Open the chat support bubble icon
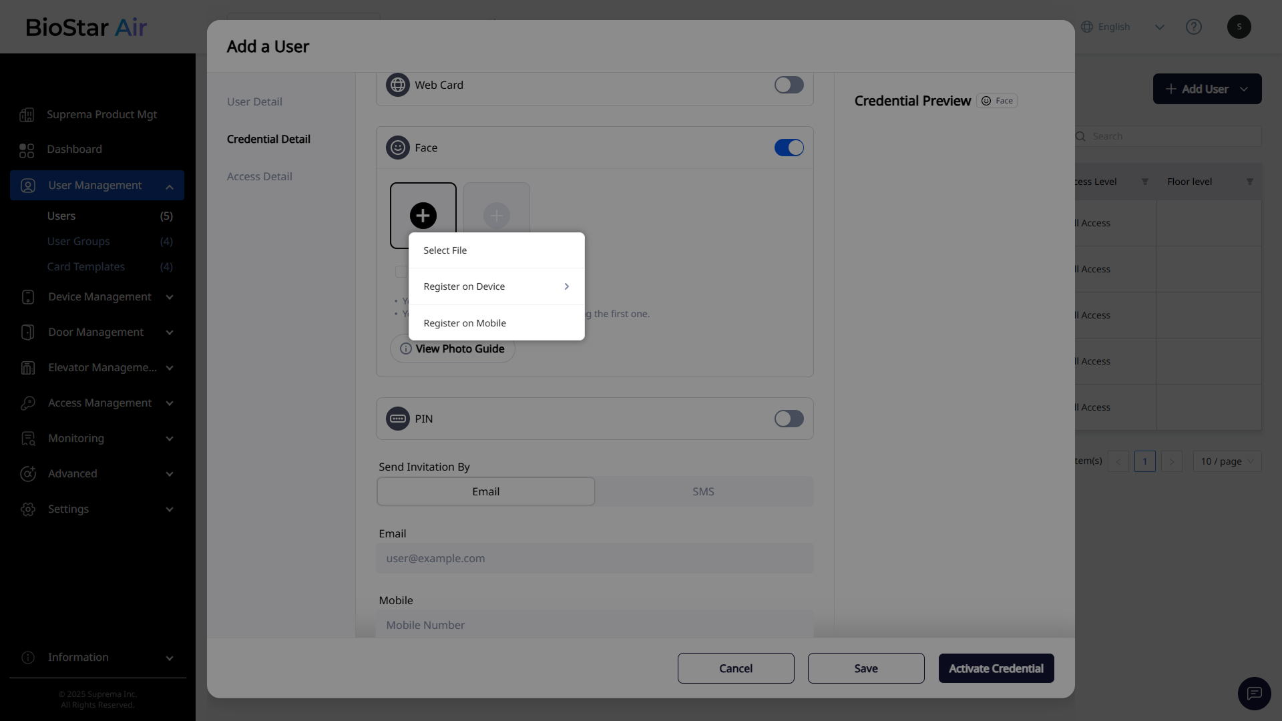 click(x=1254, y=693)
